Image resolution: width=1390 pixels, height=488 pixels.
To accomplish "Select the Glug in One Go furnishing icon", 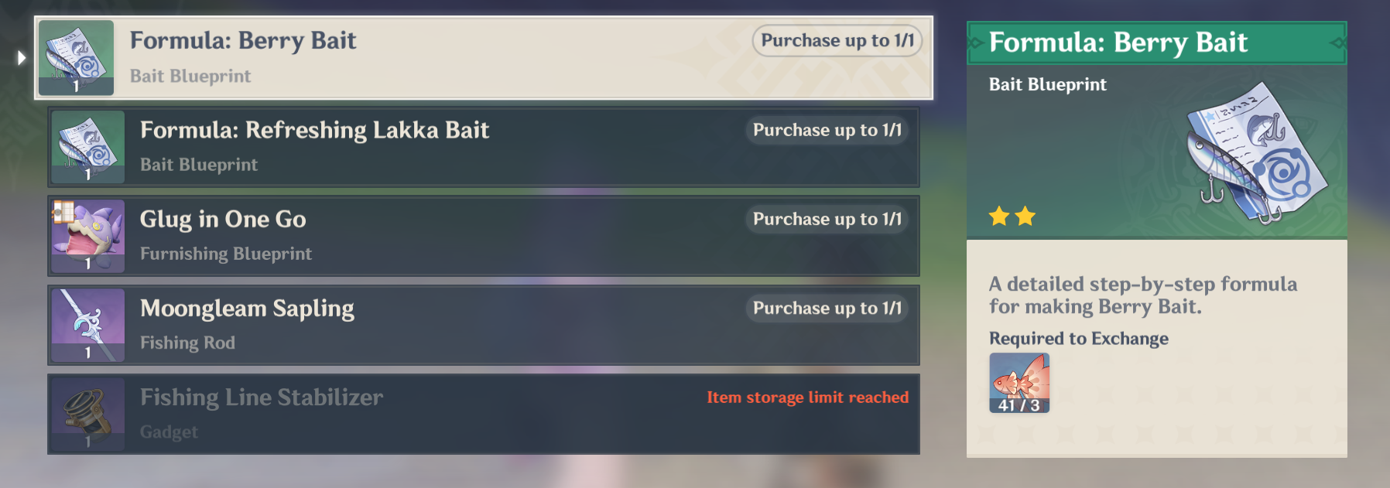I will pos(87,236).
